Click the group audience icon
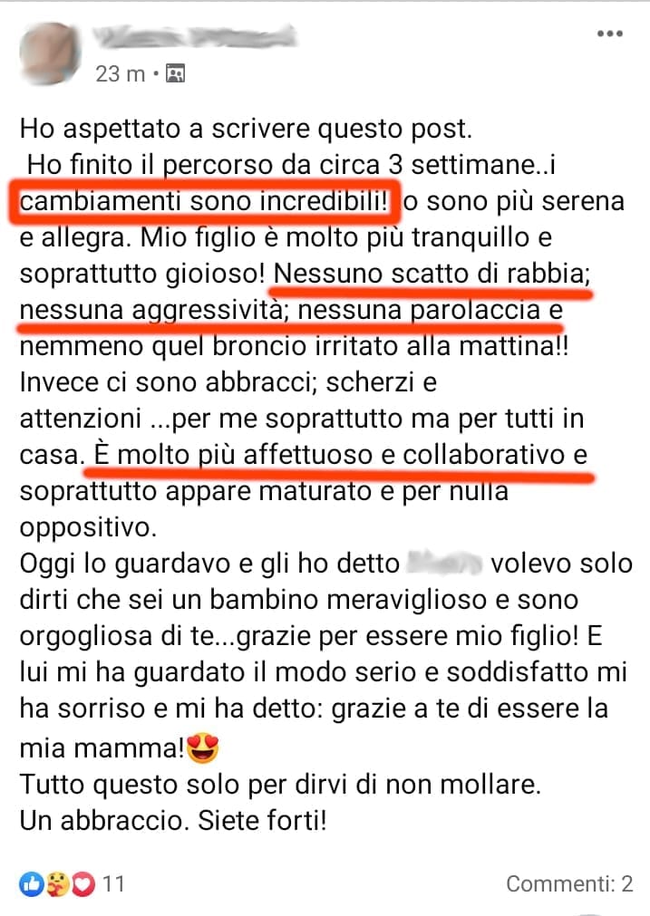This screenshot has height=916, width=650. 175,73
